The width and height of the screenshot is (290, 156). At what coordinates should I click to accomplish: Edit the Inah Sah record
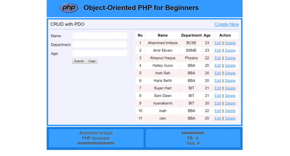pyautogui.click(x=218, y=73)
